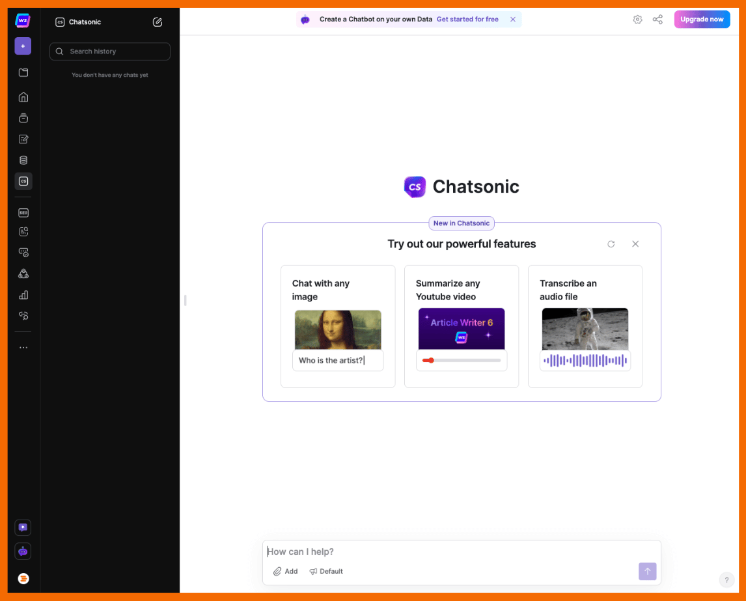
Task: Click the share icon in header
Action: 657,20
